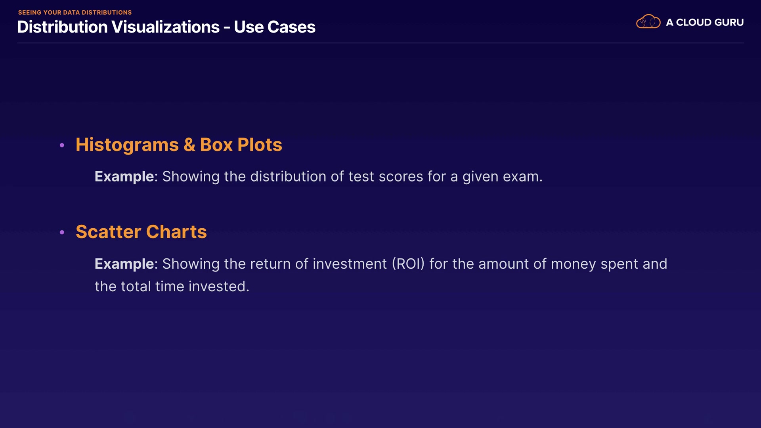Click the header divider line under the title
This screenshot has width=761, height=428.
coord(380,43)
